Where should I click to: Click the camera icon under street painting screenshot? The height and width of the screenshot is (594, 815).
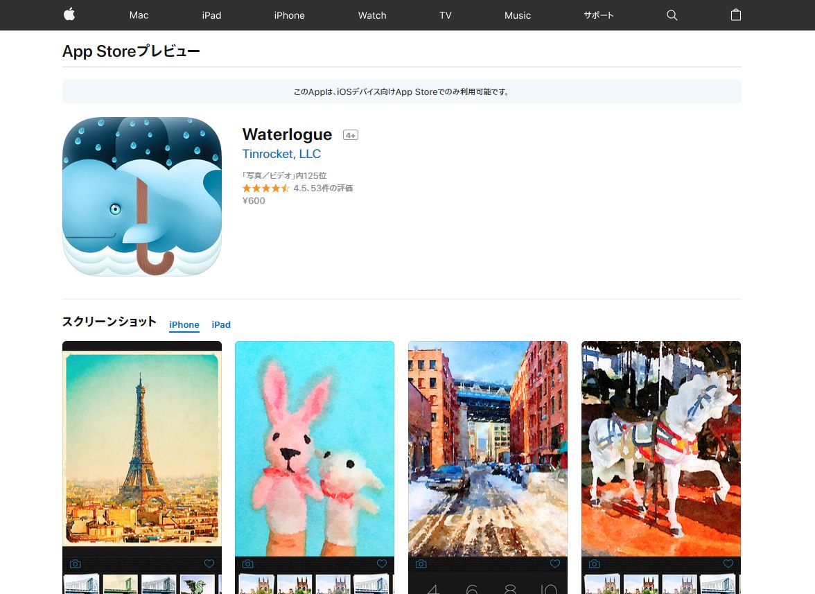tap(421, 564)
